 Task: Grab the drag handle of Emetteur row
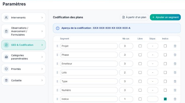tap(57, 64)
